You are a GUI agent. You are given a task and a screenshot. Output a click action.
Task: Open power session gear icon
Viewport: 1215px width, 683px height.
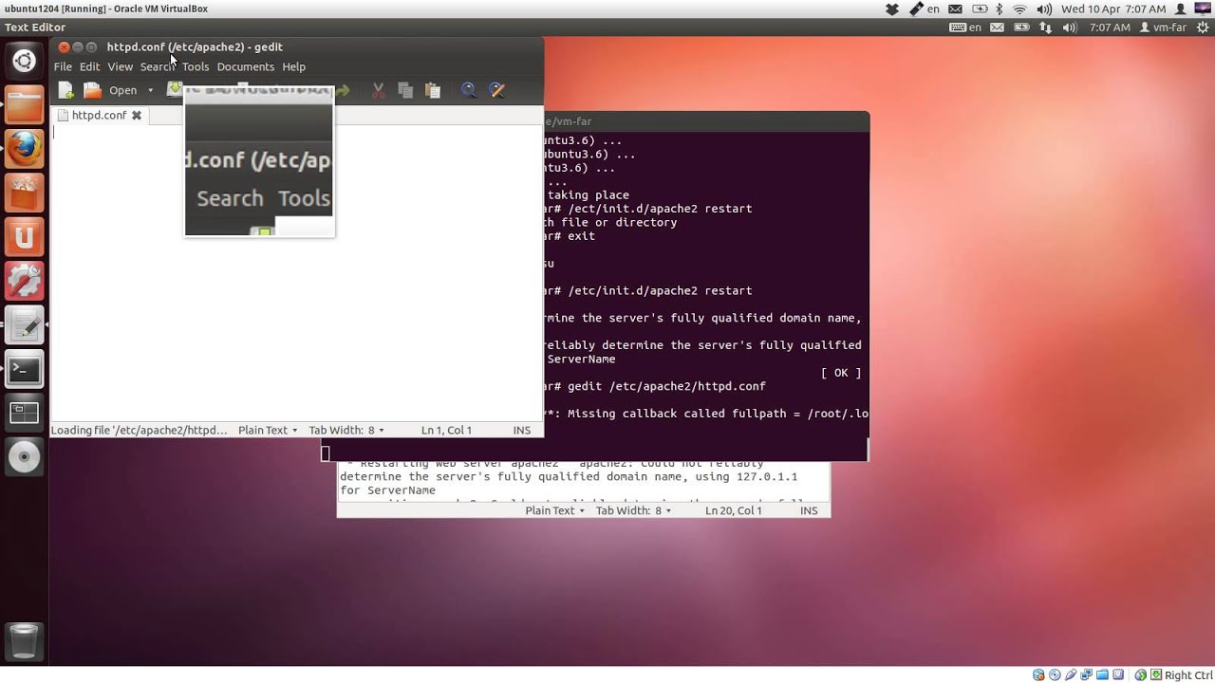click(x=1202, y=28)
